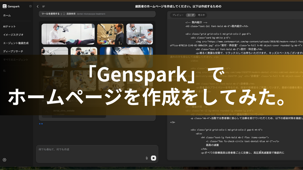The height and width of the screenshot is (170, 303).
Task: Click the 画像検索 tool label
Action: pyautogui.click(x=71, y=14)
